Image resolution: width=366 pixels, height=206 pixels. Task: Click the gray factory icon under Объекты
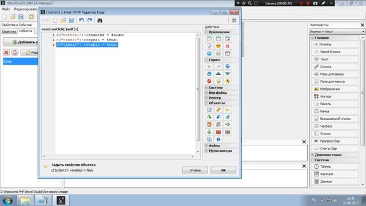(228, 132)
